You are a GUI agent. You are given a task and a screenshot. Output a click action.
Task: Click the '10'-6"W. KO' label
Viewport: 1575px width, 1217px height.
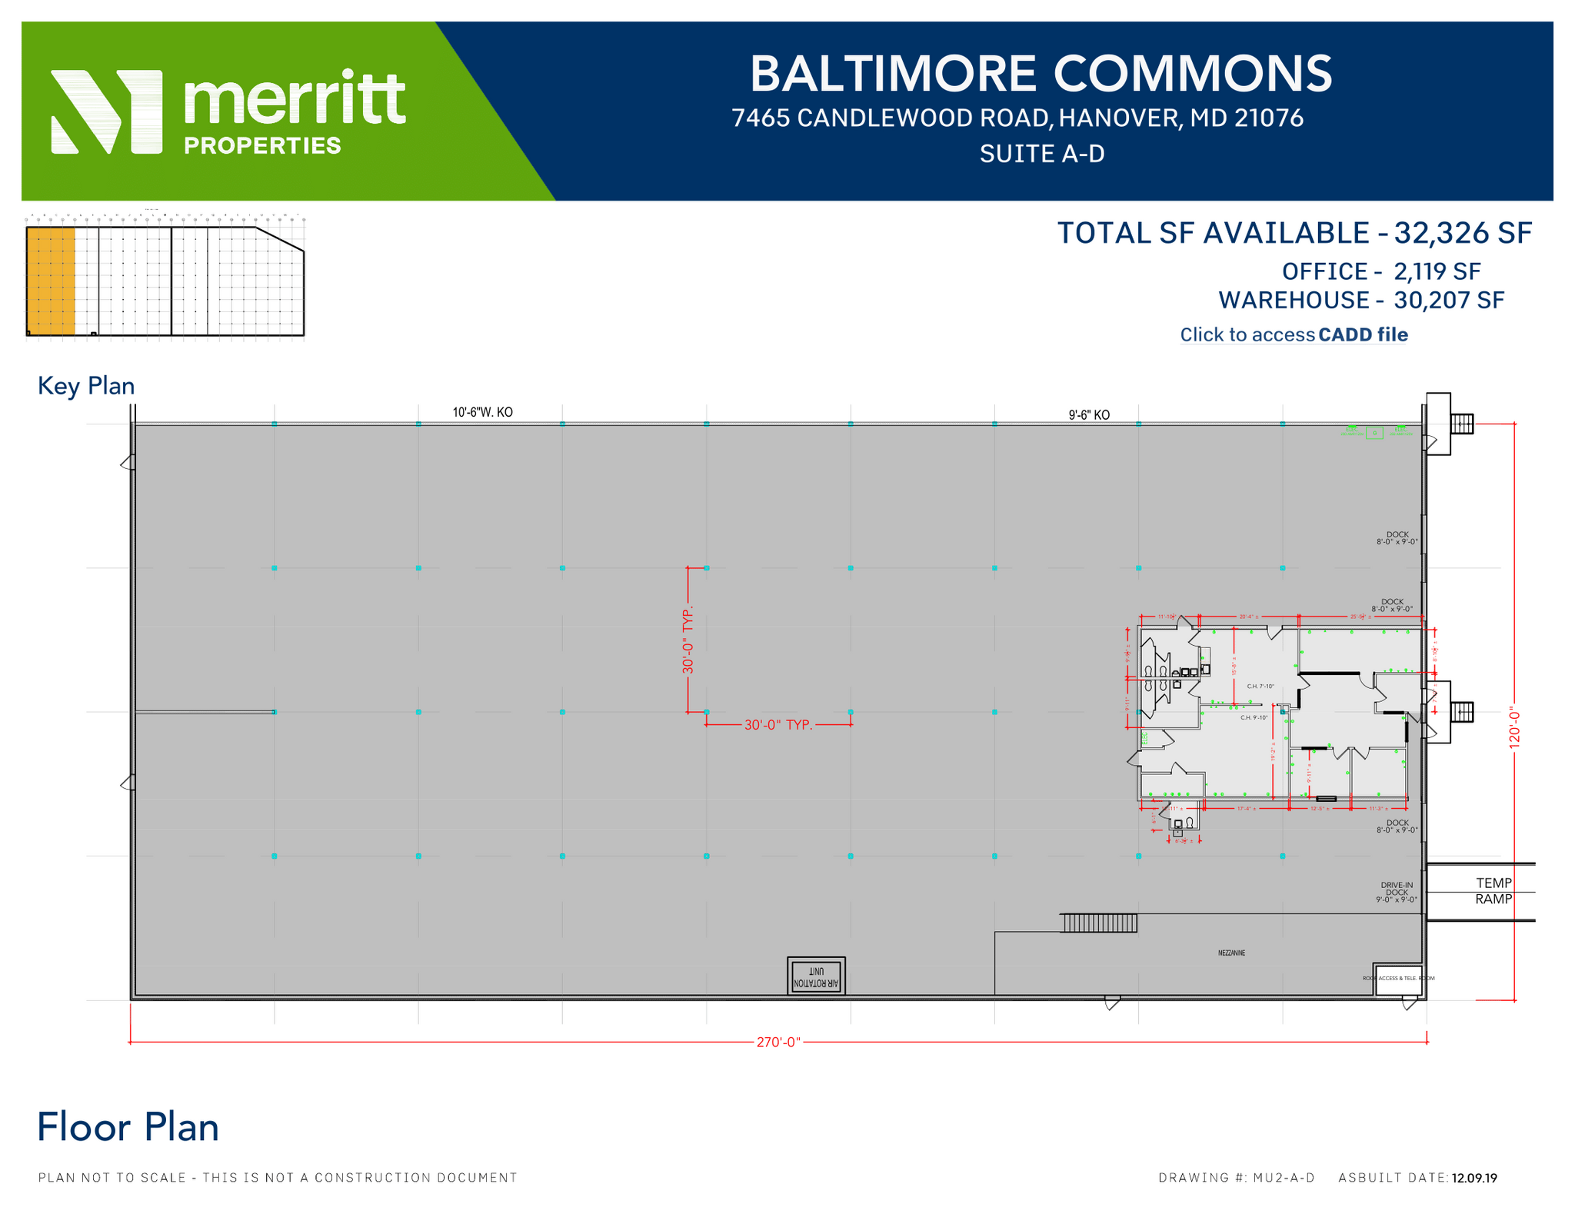click(482, 412)
